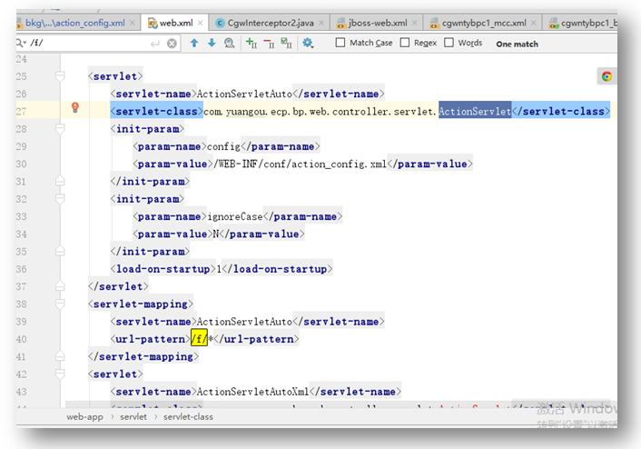Collapse the init-param fold at line 32
Screen dimensions: 641x449
[60, 199]
